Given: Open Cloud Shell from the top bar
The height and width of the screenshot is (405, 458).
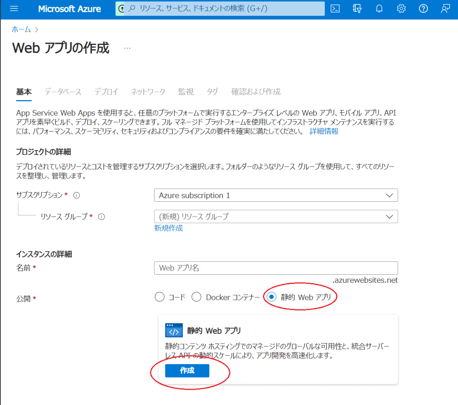Looking at the screenshot, I should pyautogui.click(x=335, y=8).
